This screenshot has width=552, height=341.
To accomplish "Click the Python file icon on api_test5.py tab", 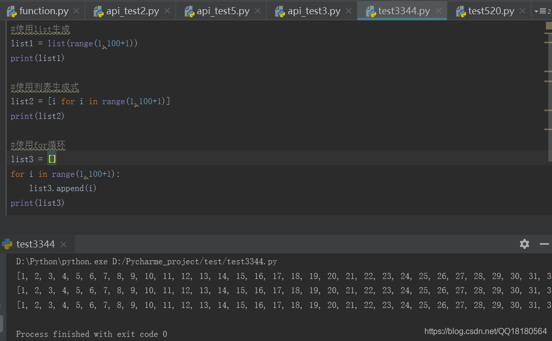I will pos(190,12).
